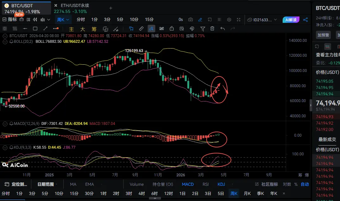The height and width of the screenshot is (201, 340).
Task: Collapse the KDJ panel expander
Action: pyautogui.click(x=5, y=148)
